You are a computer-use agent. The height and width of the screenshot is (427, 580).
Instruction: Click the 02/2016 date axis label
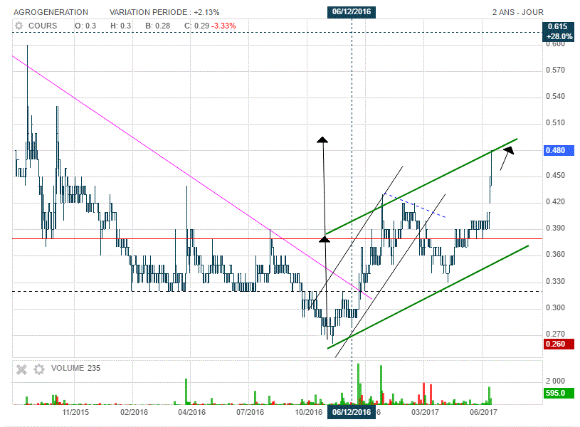click(x=134, y=412)
